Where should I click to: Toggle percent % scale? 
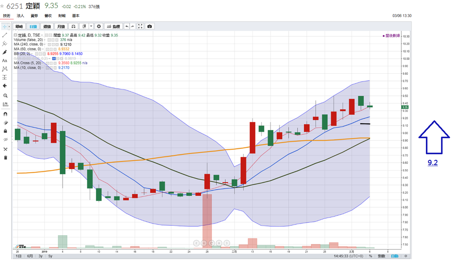pyautogui.click(x=371, y=256)
